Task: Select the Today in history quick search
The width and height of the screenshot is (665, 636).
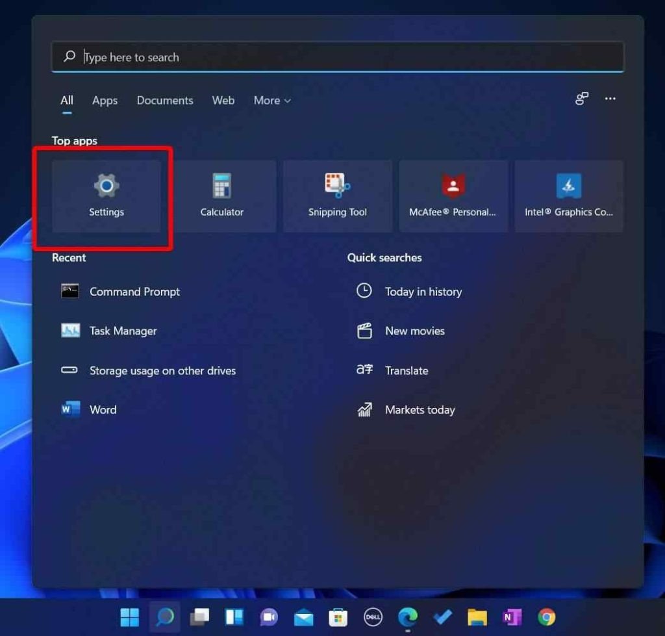Action: [423, 292]
